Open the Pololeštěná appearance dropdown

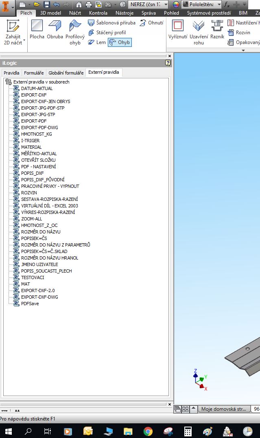[x=219, y=4]
